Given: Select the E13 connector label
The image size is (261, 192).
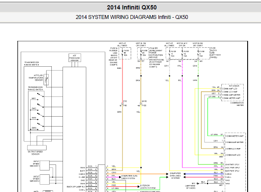Looking at the screenshot, I should click(125, 101).
